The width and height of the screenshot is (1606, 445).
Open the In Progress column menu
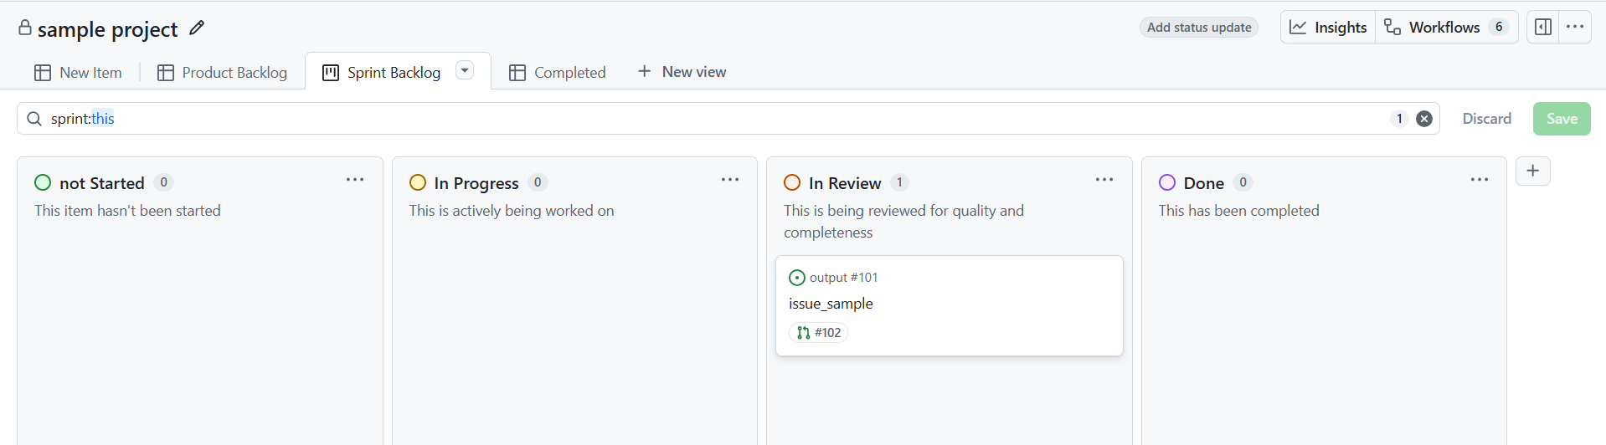pyautogui.click(x=730, y=180)
